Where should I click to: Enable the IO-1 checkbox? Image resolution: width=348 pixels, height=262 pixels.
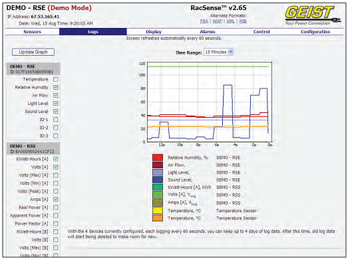pos(56,120)
